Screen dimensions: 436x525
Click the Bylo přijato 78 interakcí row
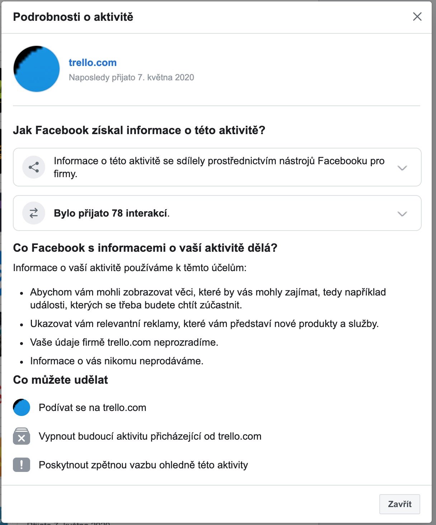point(217,213)
